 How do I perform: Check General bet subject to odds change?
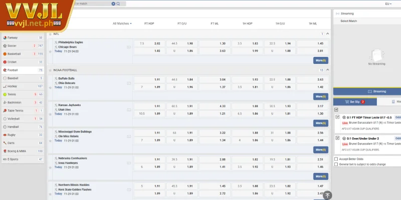(336, 164)
